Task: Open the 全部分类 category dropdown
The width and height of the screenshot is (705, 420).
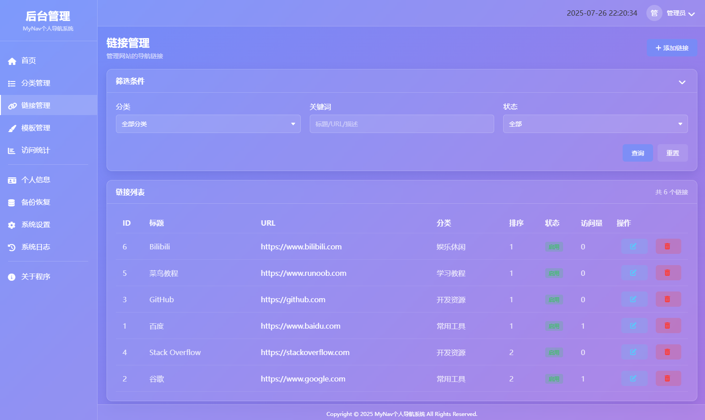Action: coord(208,124)
